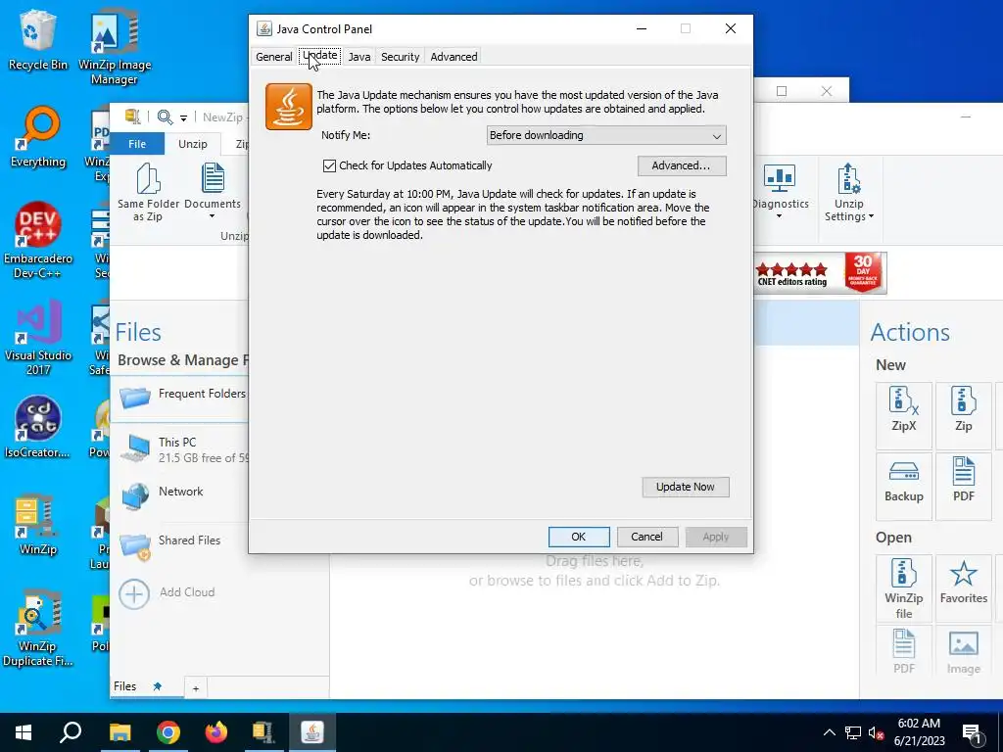
Task: Select the Unzip ribbon tab in WinZip
Action: (193, 144)
